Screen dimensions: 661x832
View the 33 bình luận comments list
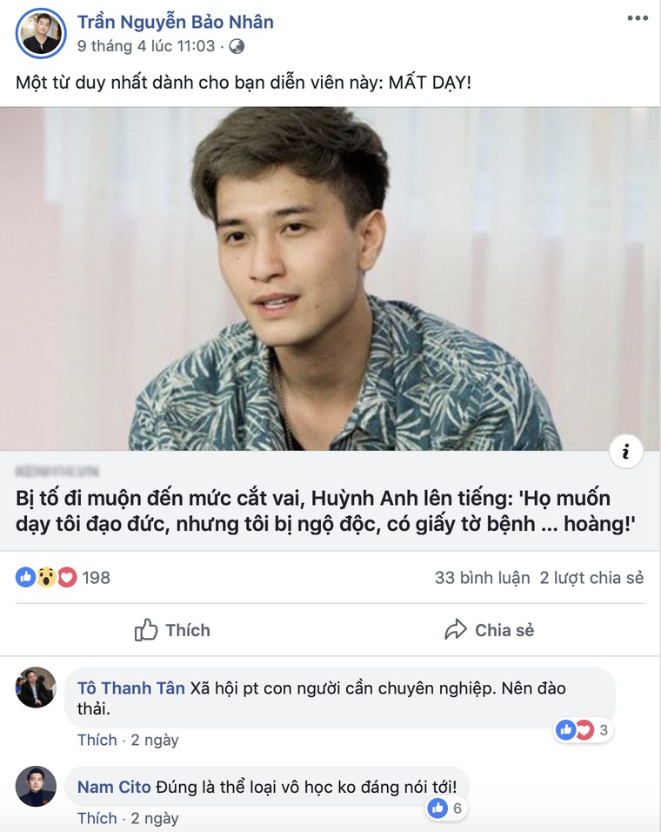(x=481, y=577)
